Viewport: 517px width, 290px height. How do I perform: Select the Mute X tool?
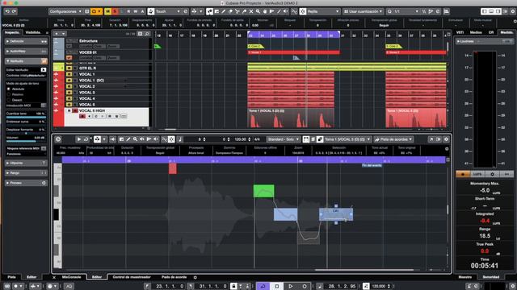point(251,11)
